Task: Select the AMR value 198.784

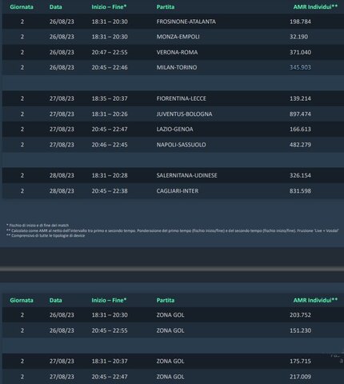Action: coord(300,22)
